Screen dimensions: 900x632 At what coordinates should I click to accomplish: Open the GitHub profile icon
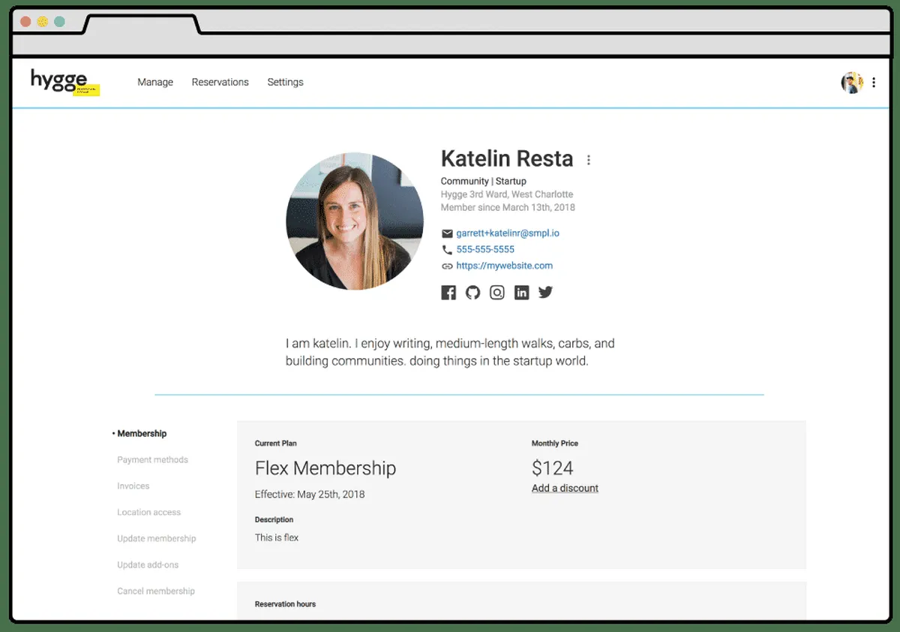[472, 293]
